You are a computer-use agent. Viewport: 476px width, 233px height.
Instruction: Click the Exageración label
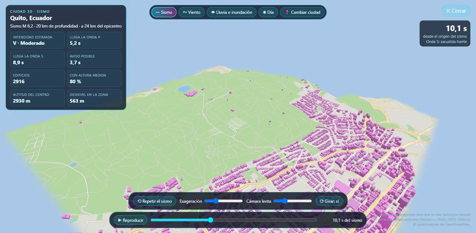[x=191, y=201]
